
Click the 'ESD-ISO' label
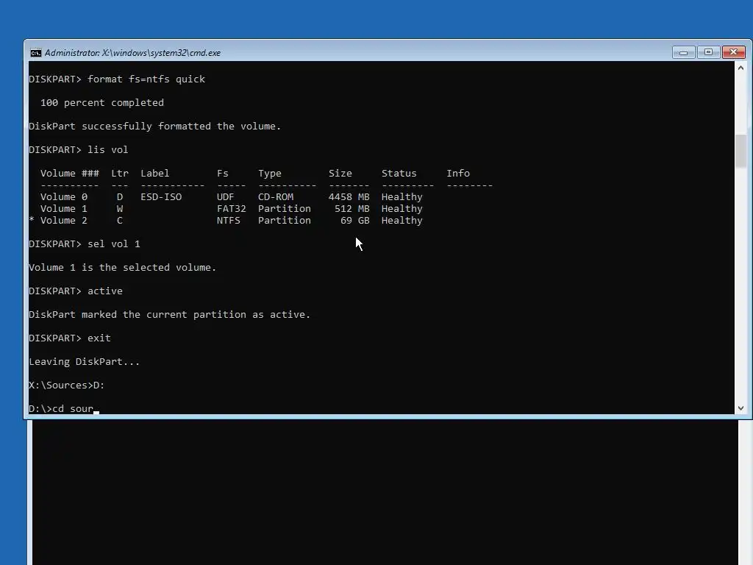(x=161, y=197)
